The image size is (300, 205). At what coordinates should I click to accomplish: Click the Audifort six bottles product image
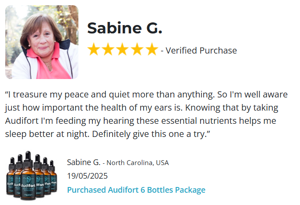(x=32, y=176)
